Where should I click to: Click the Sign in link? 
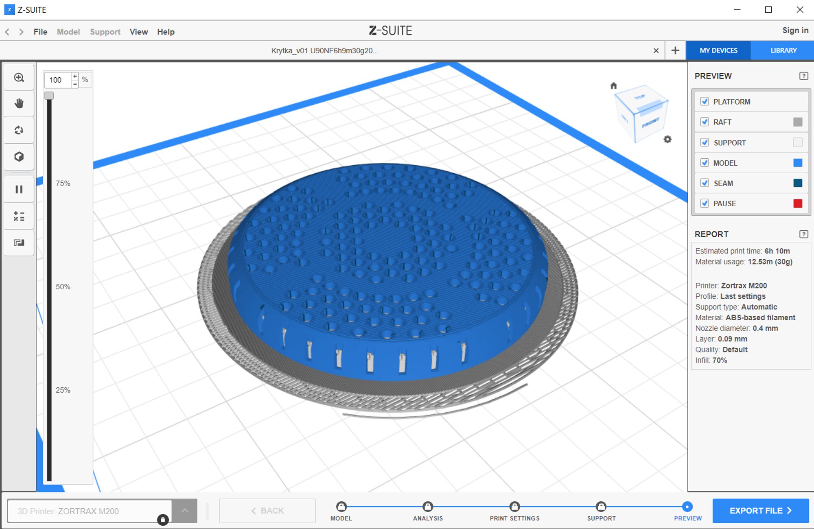click(795, 31)
